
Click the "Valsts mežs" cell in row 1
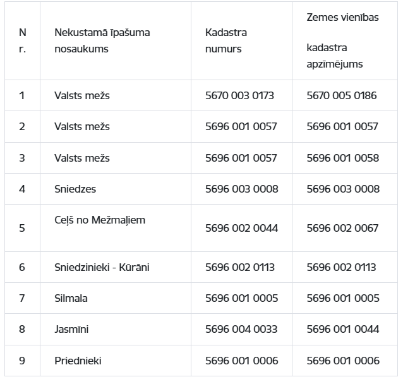(x=82, y=96)
